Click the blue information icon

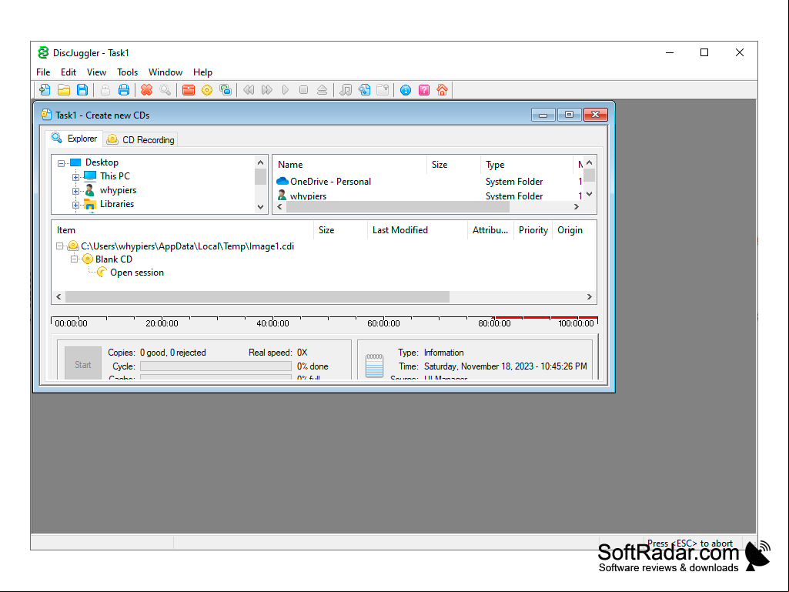coord(406,90)
